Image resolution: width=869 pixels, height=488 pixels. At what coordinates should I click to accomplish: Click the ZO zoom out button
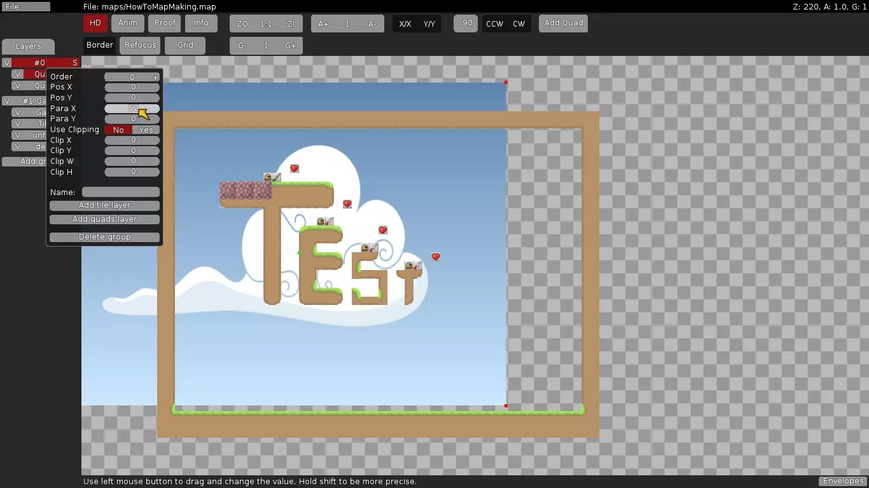pyautogui.click(x=242, y=24)
